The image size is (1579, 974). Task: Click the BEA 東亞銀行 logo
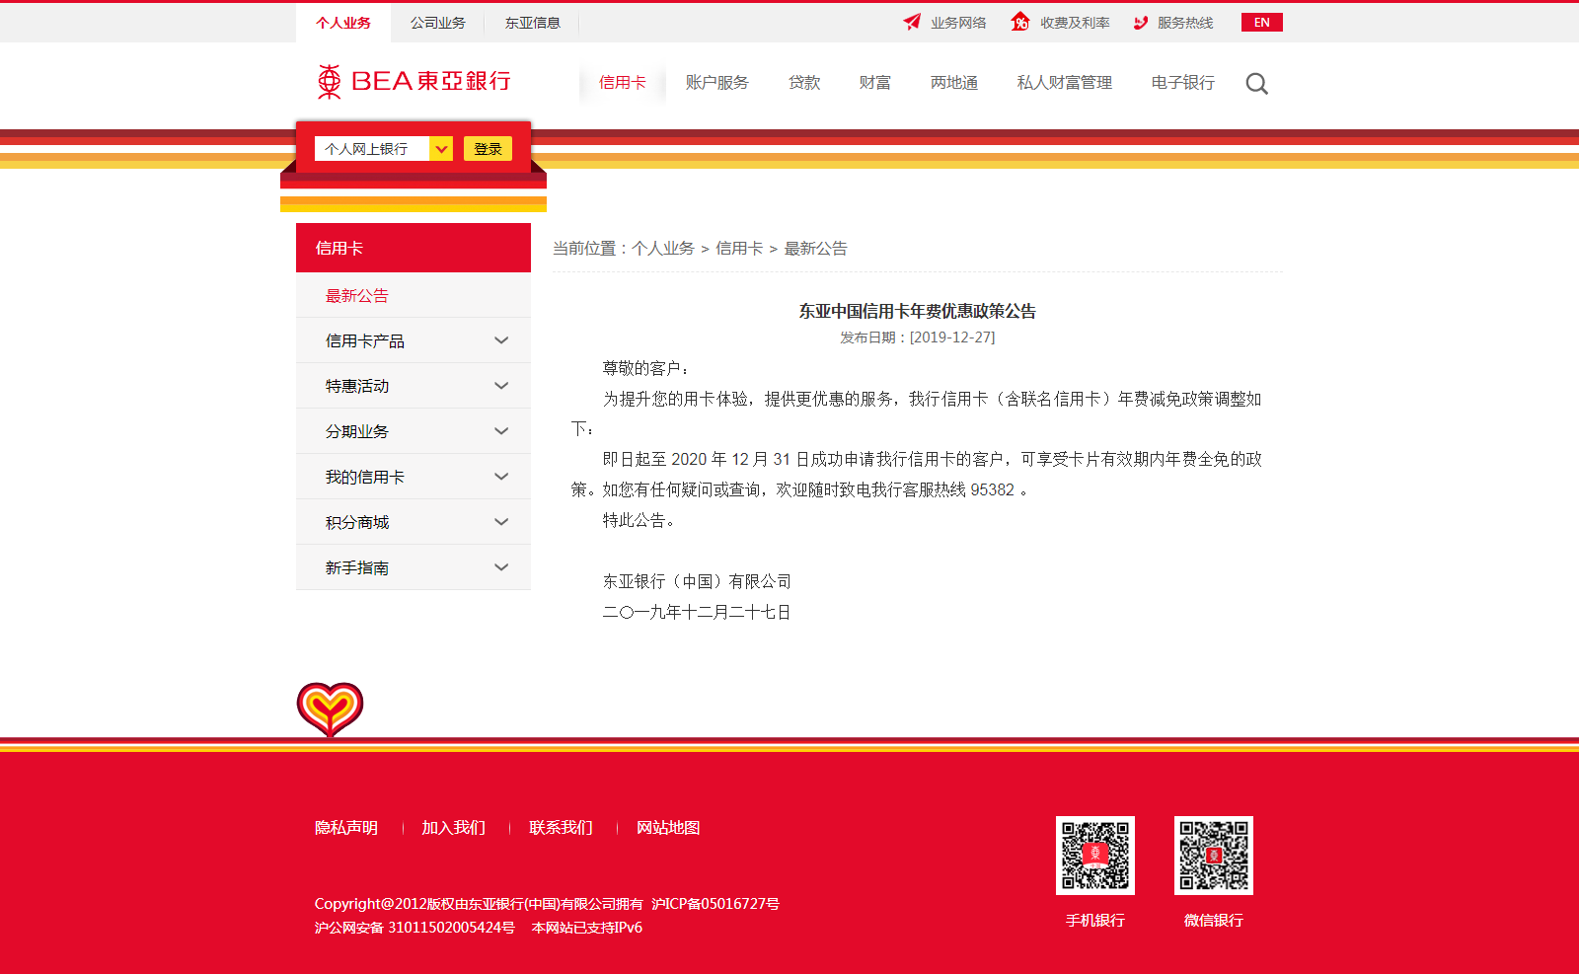tap(414, 81)
